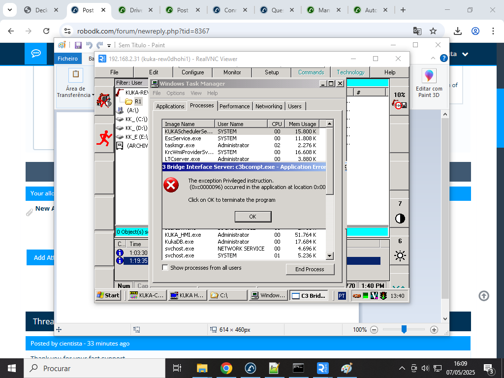Viewport: 504px width, 378px height.
Task: Switch to Window... Task Manager taskbar item
Action: click(268, 295)
